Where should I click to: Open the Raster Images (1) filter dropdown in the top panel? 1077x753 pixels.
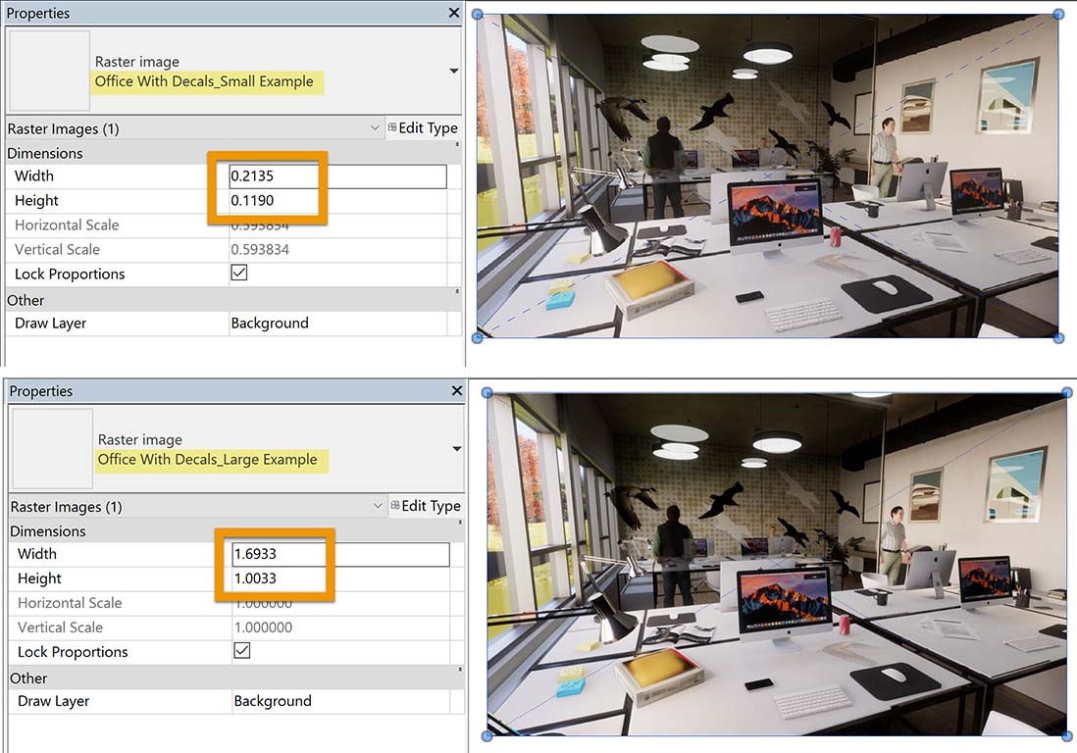pyautogui.click(x=375, y=127)
